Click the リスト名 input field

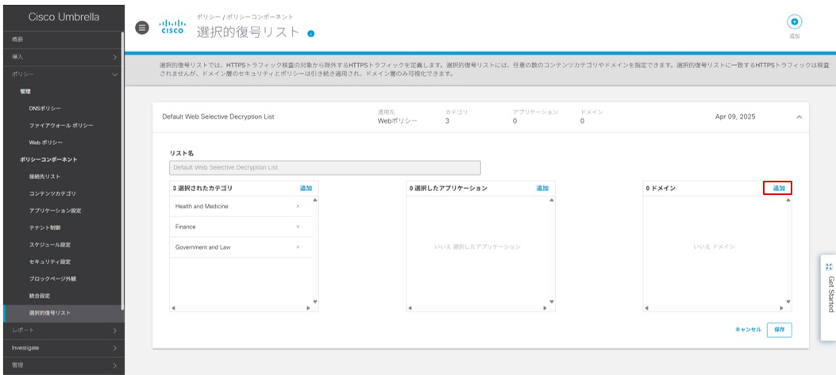pos(325,168)
